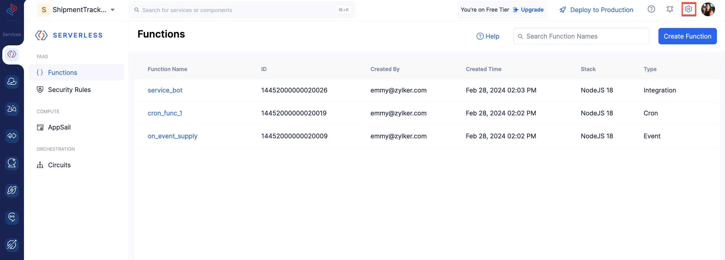The width and height of the screenshot is (725, 260).
Task: Open the notifications bell
Action: (x=670, y=9)
